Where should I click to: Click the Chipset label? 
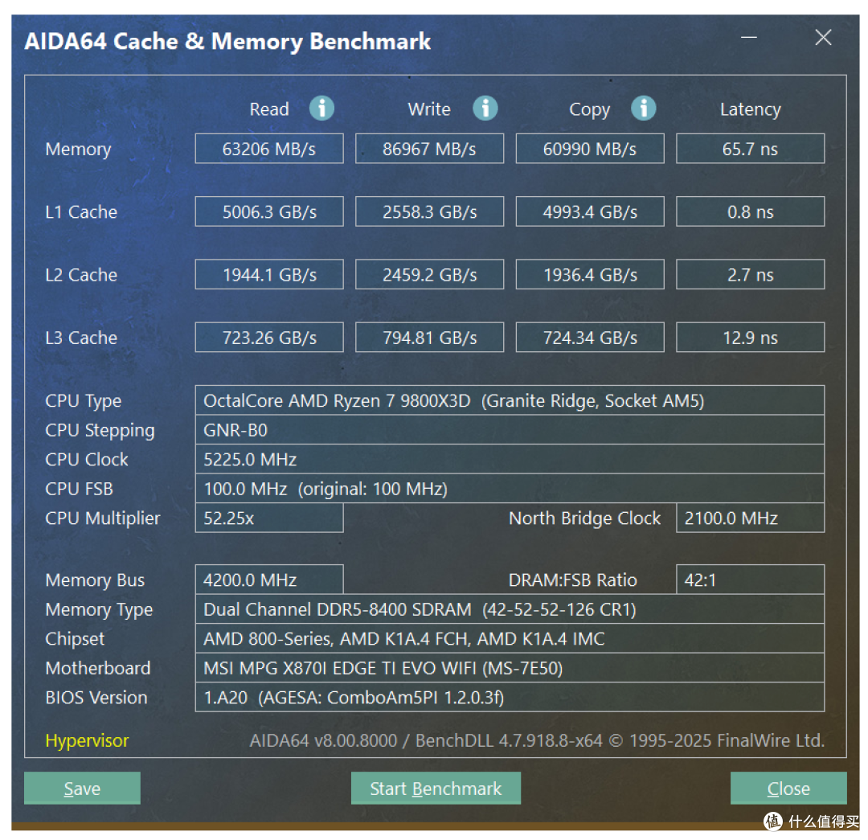75,639
